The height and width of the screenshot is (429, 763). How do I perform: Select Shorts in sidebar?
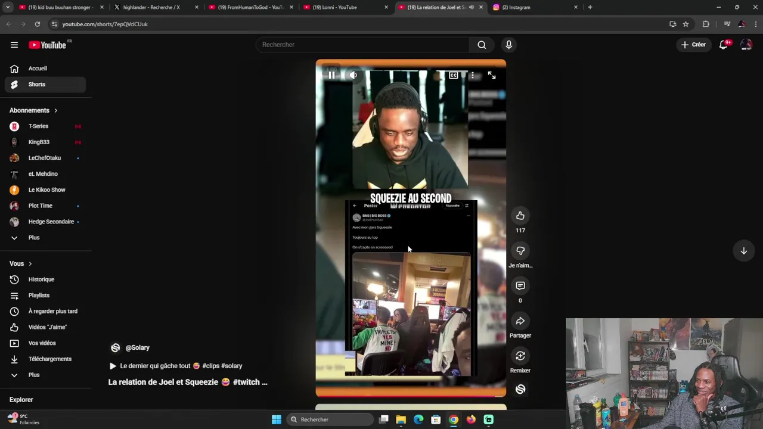45,85
